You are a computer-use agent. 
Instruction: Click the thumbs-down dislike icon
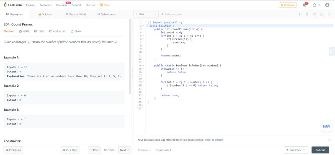(36, 31)
